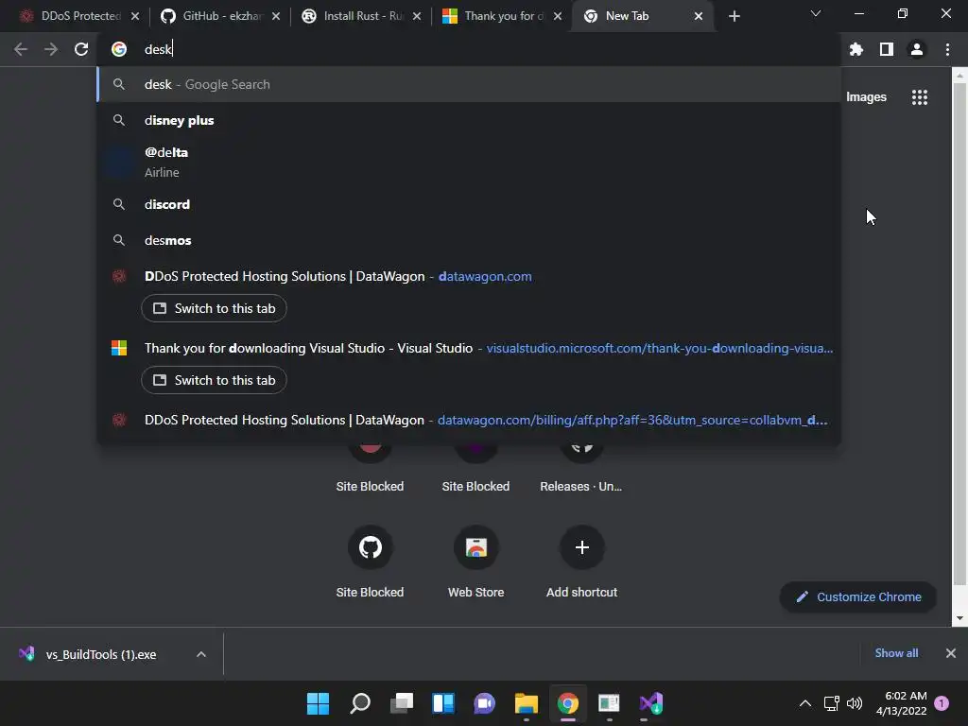The width and height of the screenshot is (968, 726).
Task: Open the tab search chevron
Action: (x=816, y=13)
